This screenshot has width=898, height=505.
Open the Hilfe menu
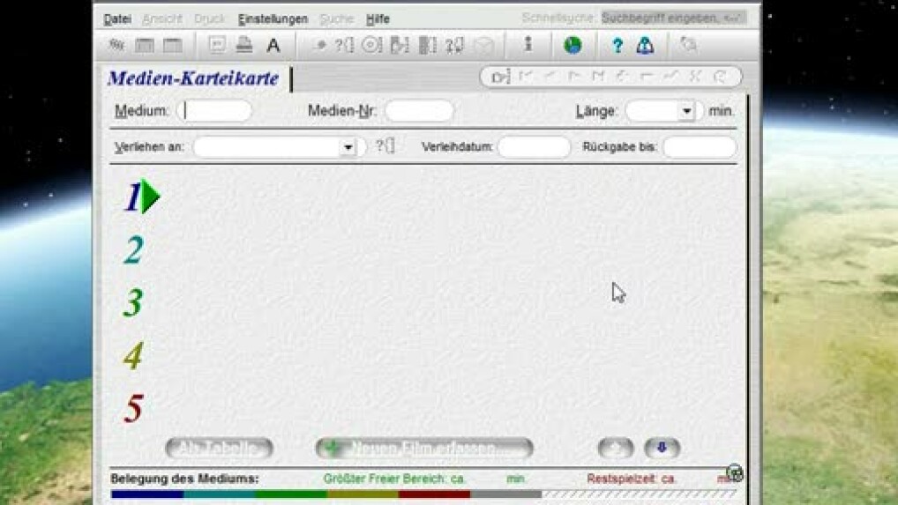click(377, 19)
